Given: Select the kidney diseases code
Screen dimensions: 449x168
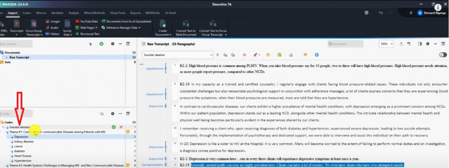Looking at the screenshot, I should 24,142.
